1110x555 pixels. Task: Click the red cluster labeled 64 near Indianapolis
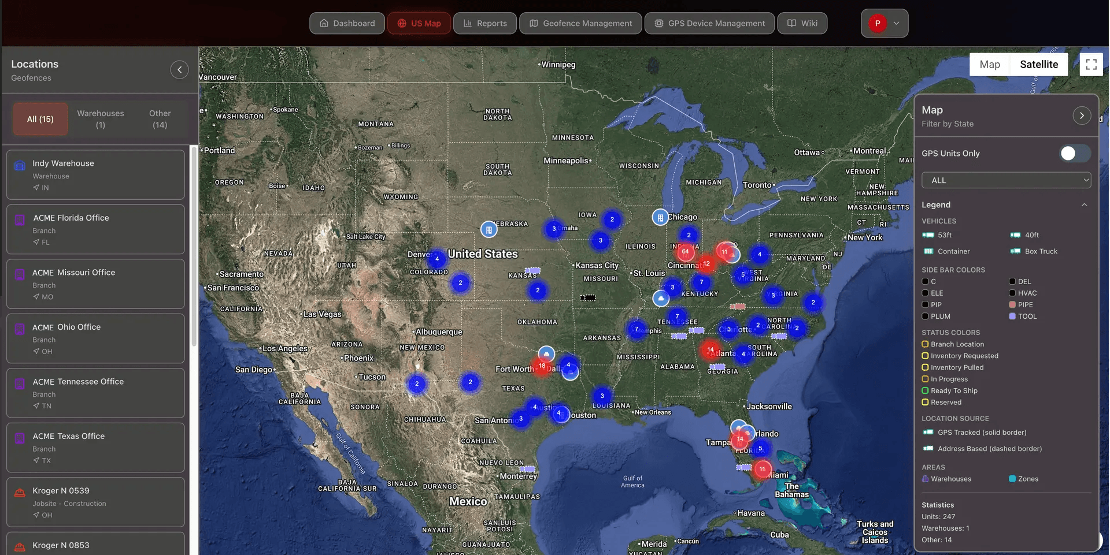point(686,252)
